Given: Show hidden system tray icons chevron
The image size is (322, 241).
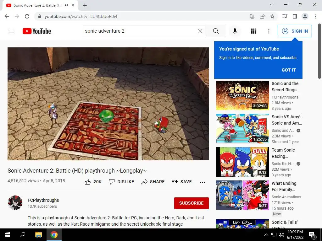Looking at the screenshot, I should pyautogui.click(x=266, y=235).
